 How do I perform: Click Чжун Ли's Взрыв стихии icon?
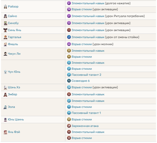coord(69,57)
